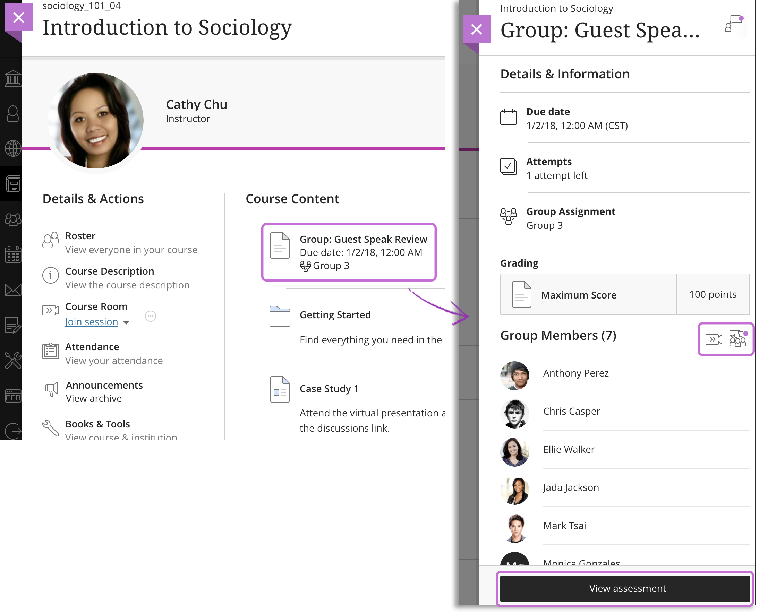
Task: Expand the Join session dropdown arrow
Action: [126, 322]
